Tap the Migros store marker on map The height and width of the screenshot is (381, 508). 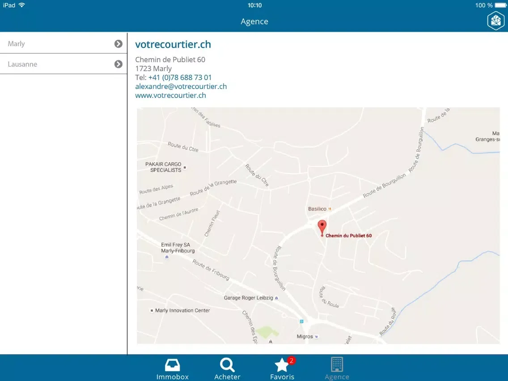(x=307, y=337)
